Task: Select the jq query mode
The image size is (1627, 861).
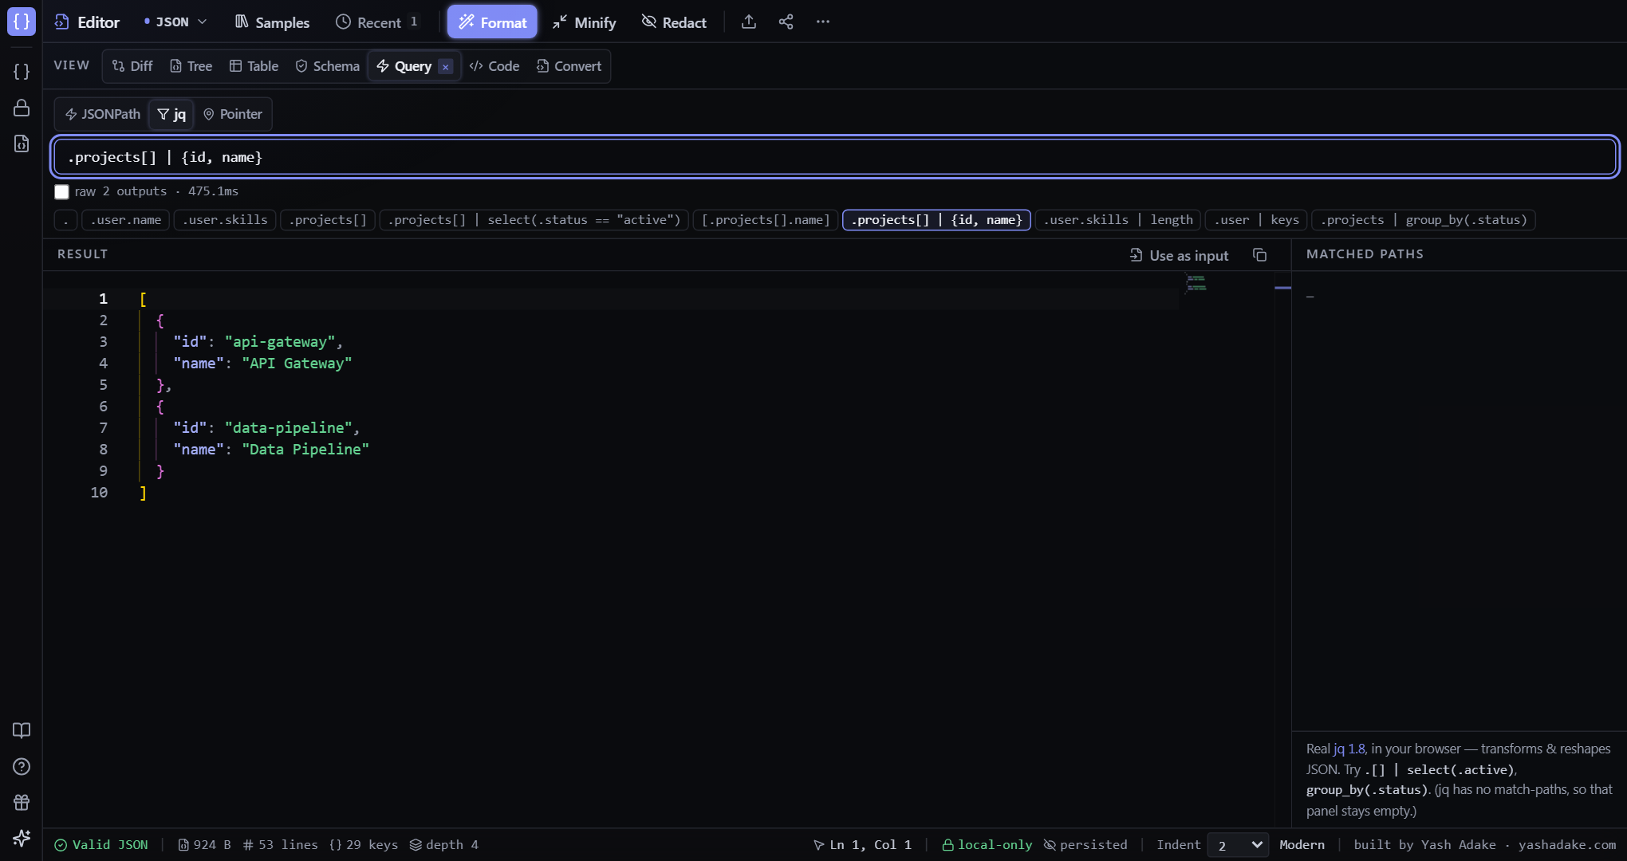Action: [171, 114]
